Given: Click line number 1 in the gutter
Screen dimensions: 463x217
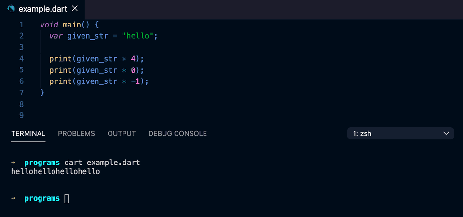Looking at the screenshot, I should click(21, 25).
